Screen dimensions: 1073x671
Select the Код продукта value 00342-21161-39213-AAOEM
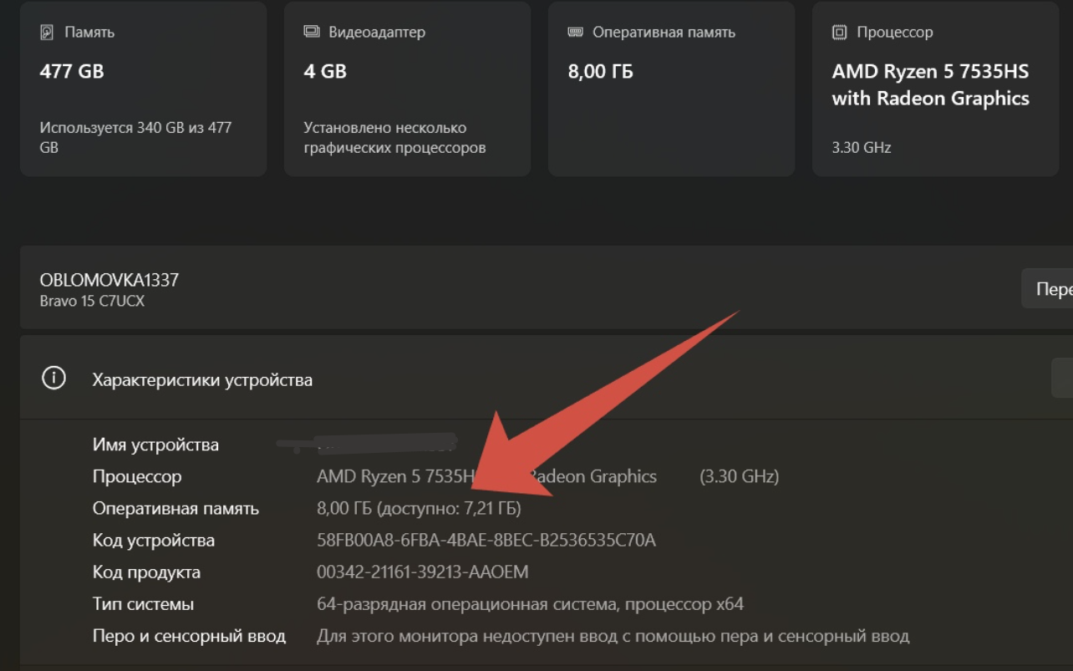422,572
